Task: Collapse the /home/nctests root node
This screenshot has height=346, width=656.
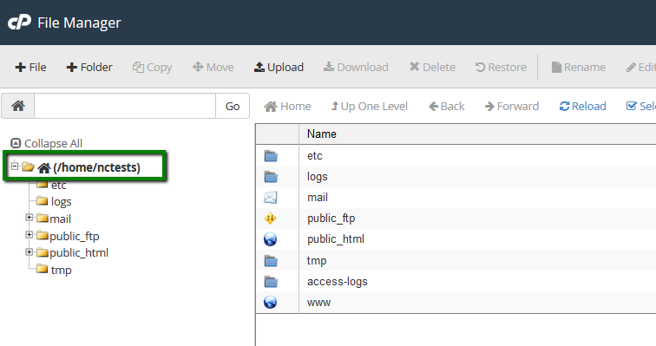Action: click(x=15, y=166)
